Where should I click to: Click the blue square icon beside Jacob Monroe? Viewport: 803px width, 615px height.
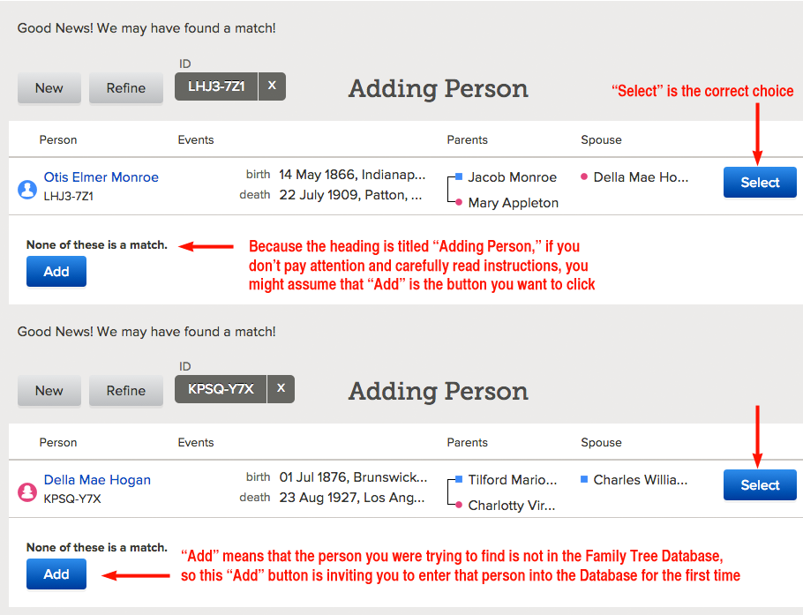pos(459,176)
